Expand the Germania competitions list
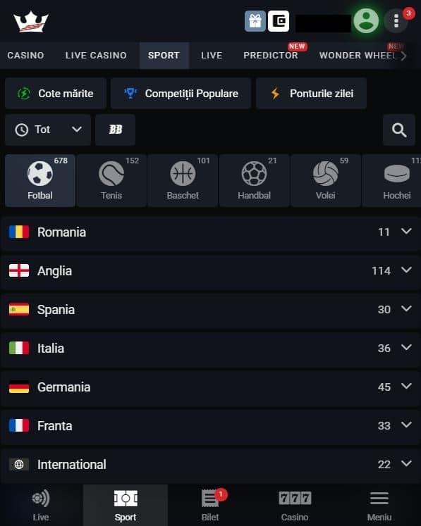Viewport: 421px width, 526px height. (210, 387)
